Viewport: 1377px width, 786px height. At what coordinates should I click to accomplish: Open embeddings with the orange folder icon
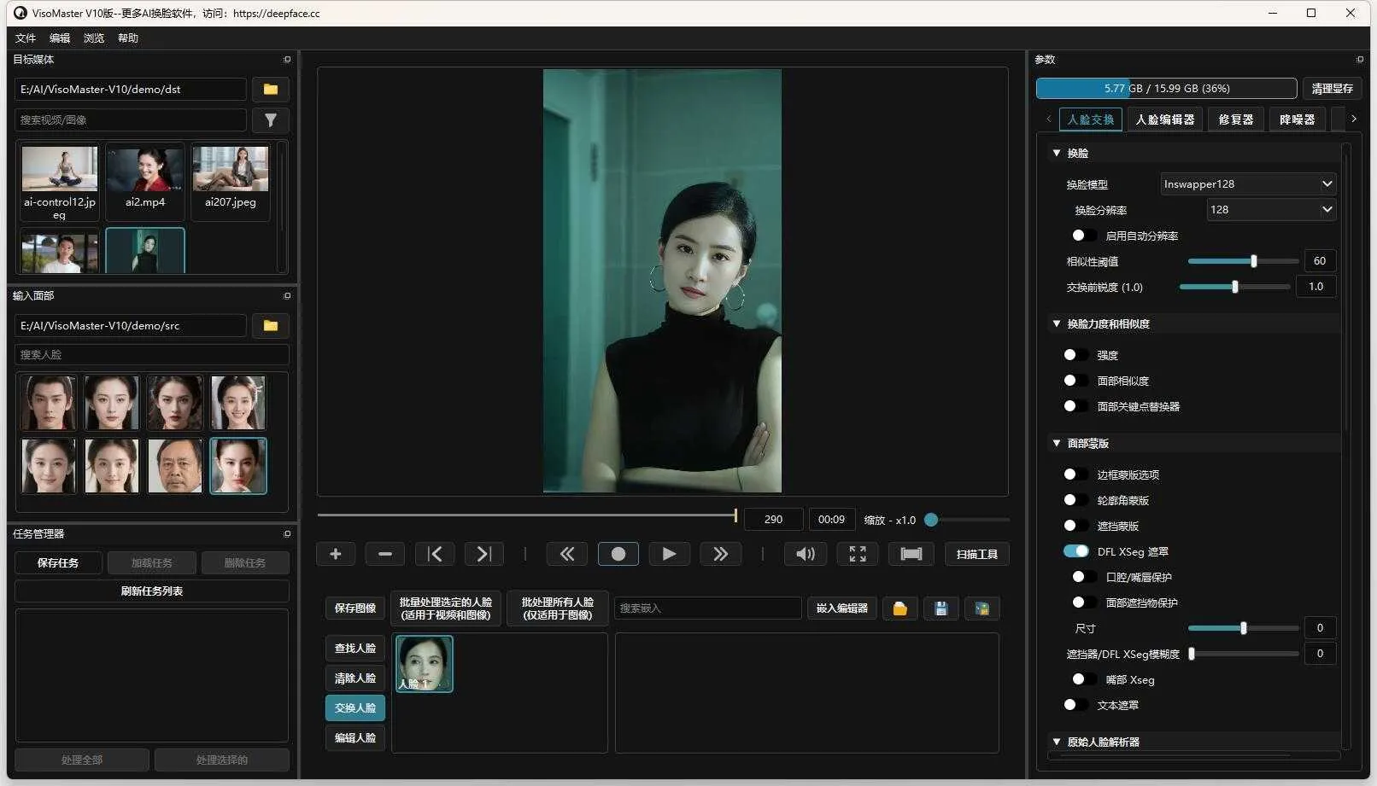click(899, 608)
